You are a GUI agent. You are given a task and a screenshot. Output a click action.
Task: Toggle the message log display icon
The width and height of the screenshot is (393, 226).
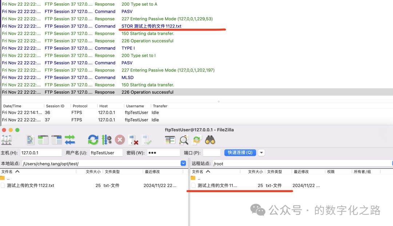(30, 140)
